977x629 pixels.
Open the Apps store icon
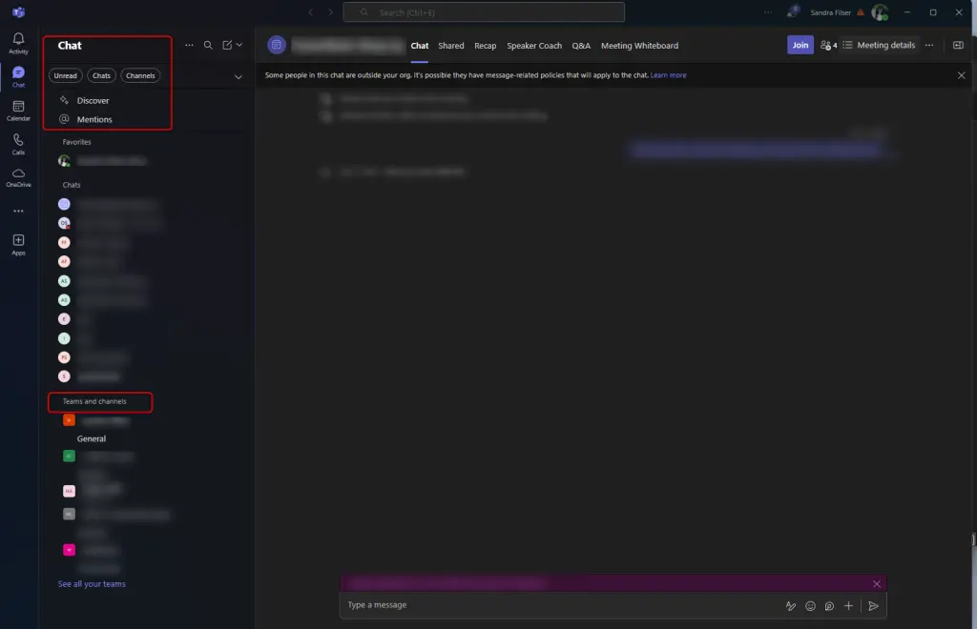click(x=18, y=244)
